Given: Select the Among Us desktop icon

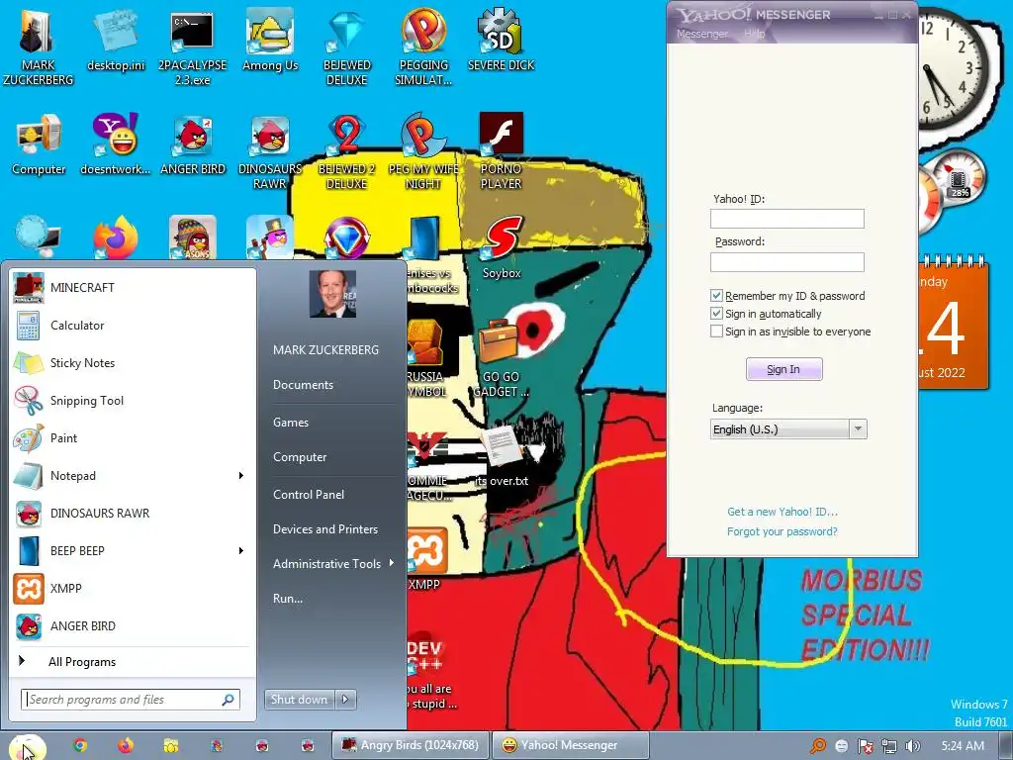Looking at the screenshot, I should [x=269, y=40].
